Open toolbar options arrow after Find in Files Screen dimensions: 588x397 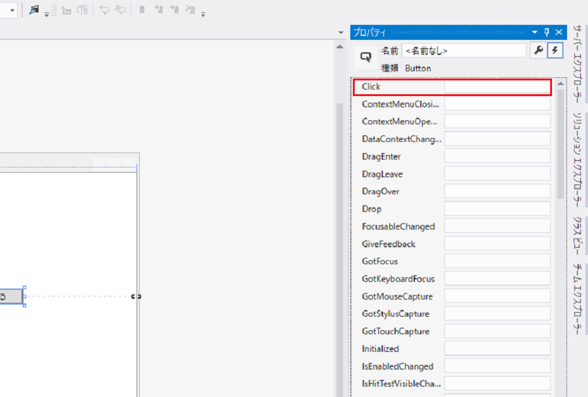(x=46, y=14)
